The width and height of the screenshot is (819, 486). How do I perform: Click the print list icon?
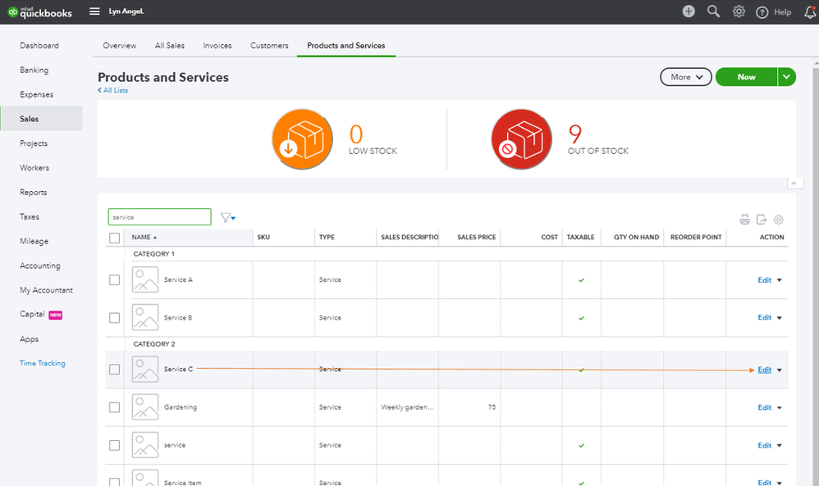coord(745,220)
